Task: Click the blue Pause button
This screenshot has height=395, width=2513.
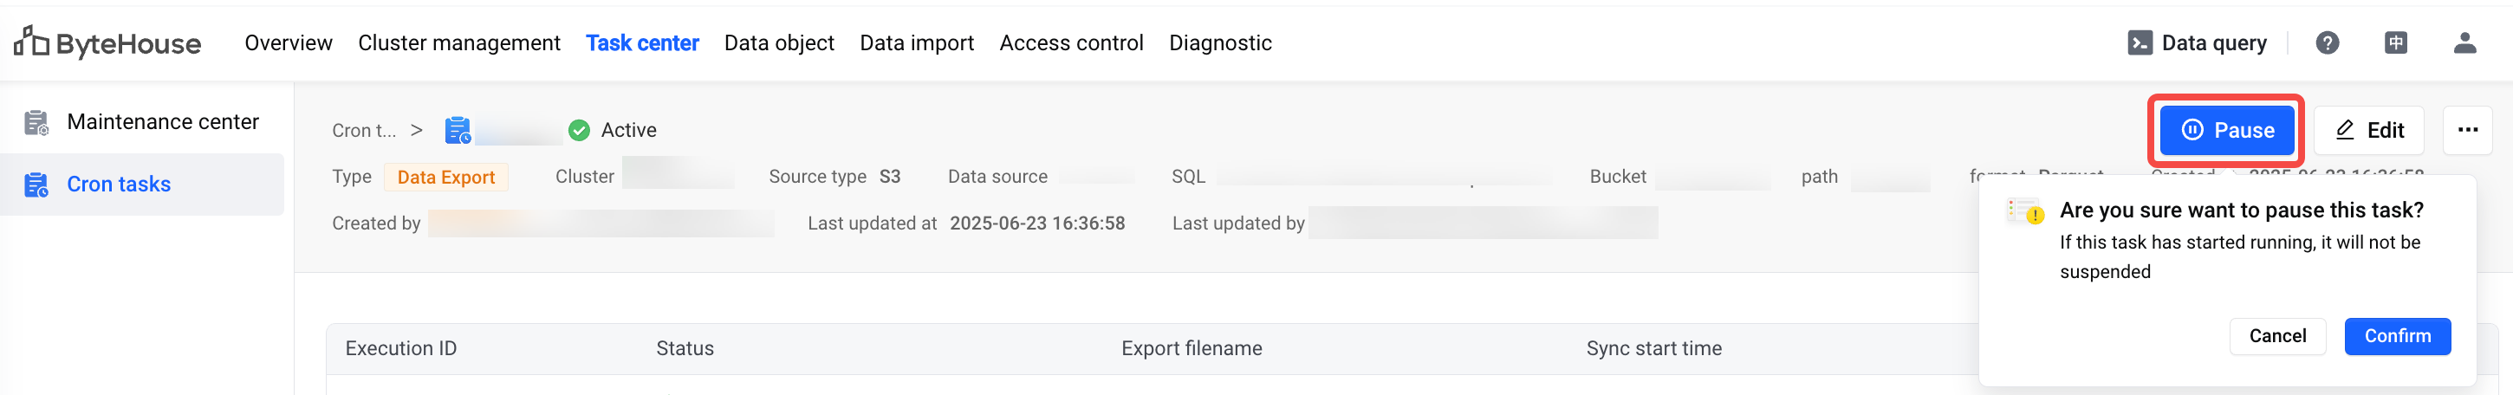Action: (2226, 130)
